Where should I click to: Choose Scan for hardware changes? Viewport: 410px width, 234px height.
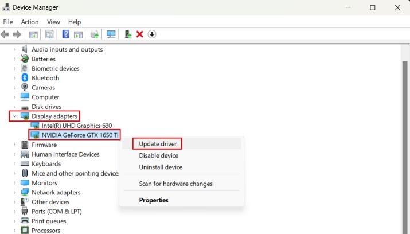[182, 184]
